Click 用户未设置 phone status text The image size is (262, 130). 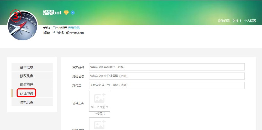60,28
